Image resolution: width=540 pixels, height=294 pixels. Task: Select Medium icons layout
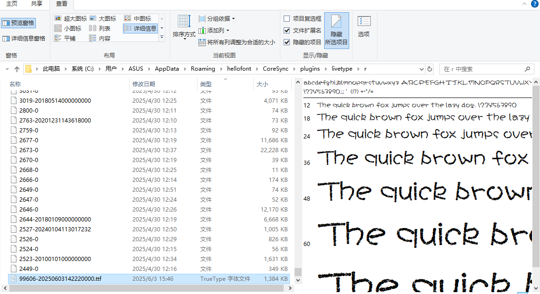tap(138, 18)
